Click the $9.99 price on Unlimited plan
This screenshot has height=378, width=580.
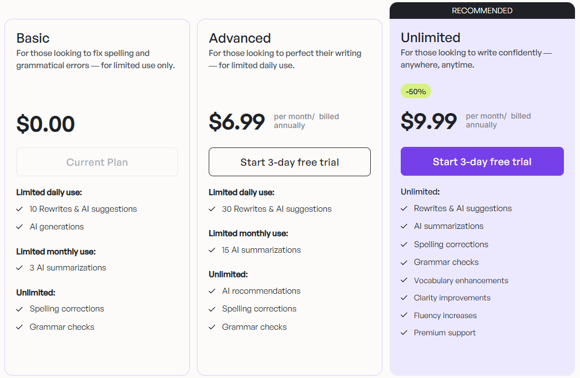[428, 121]
